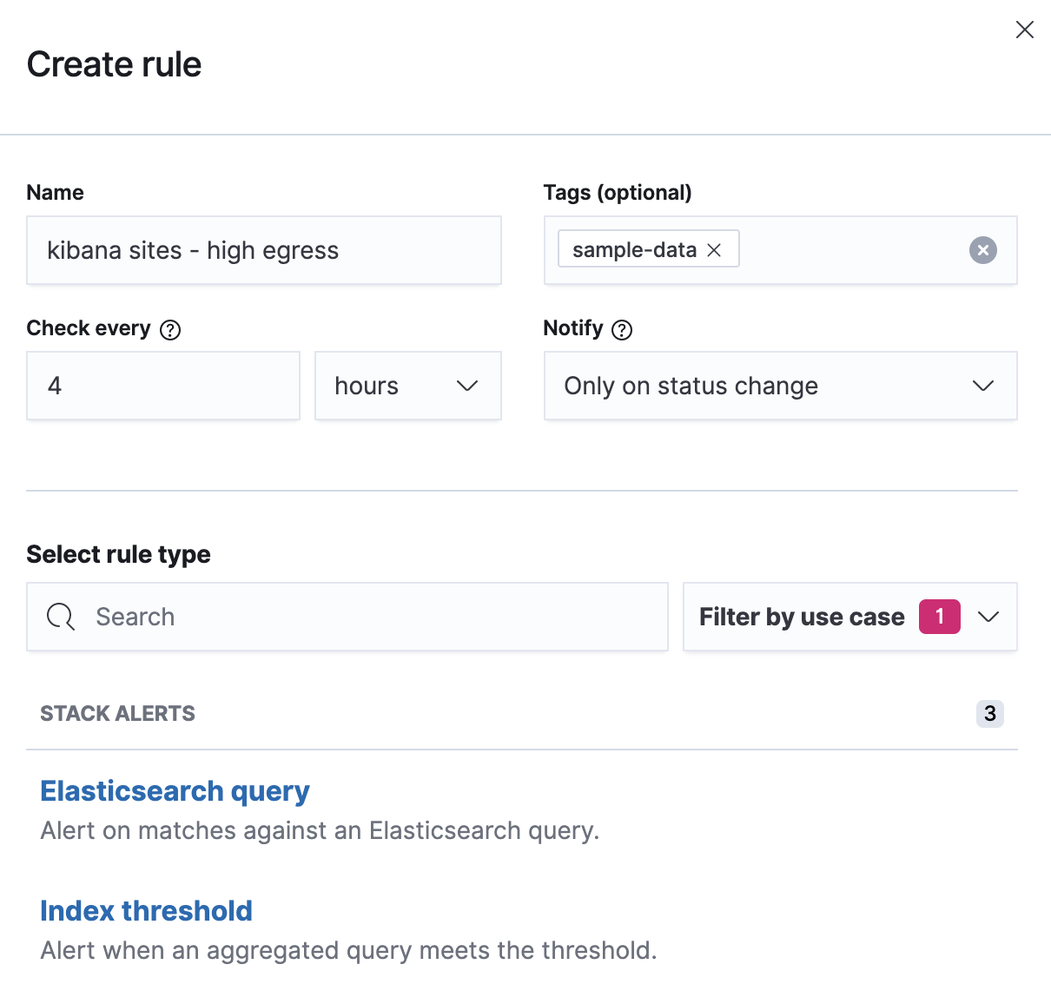Click the Check every interval value field
Viewport: 1051px width, 1004px height.
[x=162, y=386]
